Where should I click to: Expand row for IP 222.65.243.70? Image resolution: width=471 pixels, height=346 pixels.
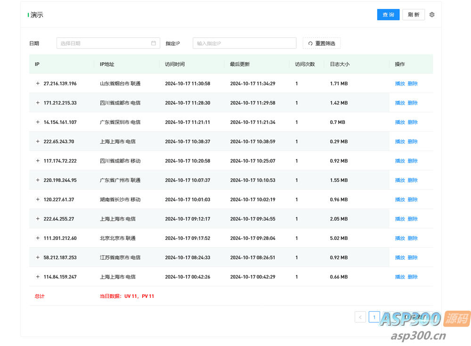(x=38, y=141)
